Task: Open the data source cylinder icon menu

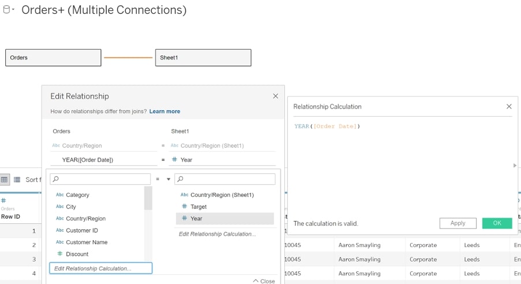Action: click(x=7, y=10)
